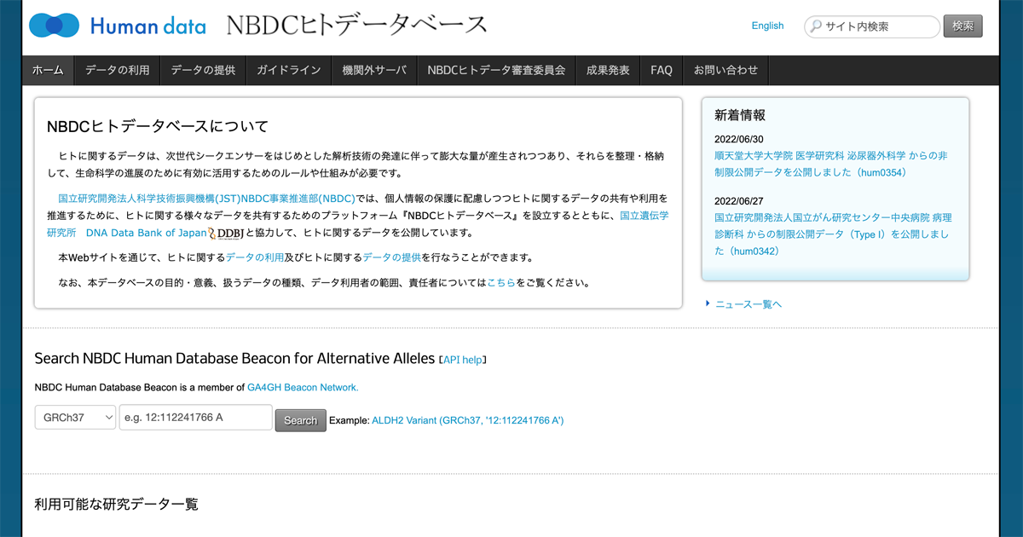
Task: Open NBDCヒトデータ審査委員会 menu item
Action: tap(496, 70)
